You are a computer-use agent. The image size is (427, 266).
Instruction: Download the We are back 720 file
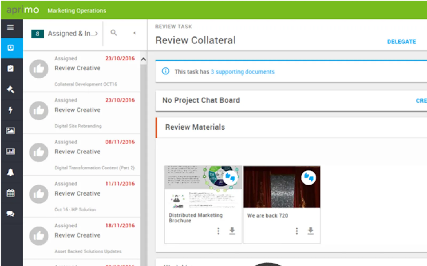311,231
